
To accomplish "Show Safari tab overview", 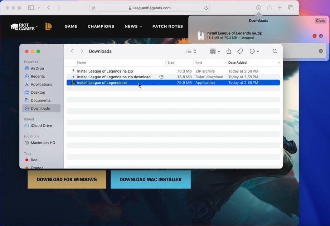I will click(x=291, y=8).
